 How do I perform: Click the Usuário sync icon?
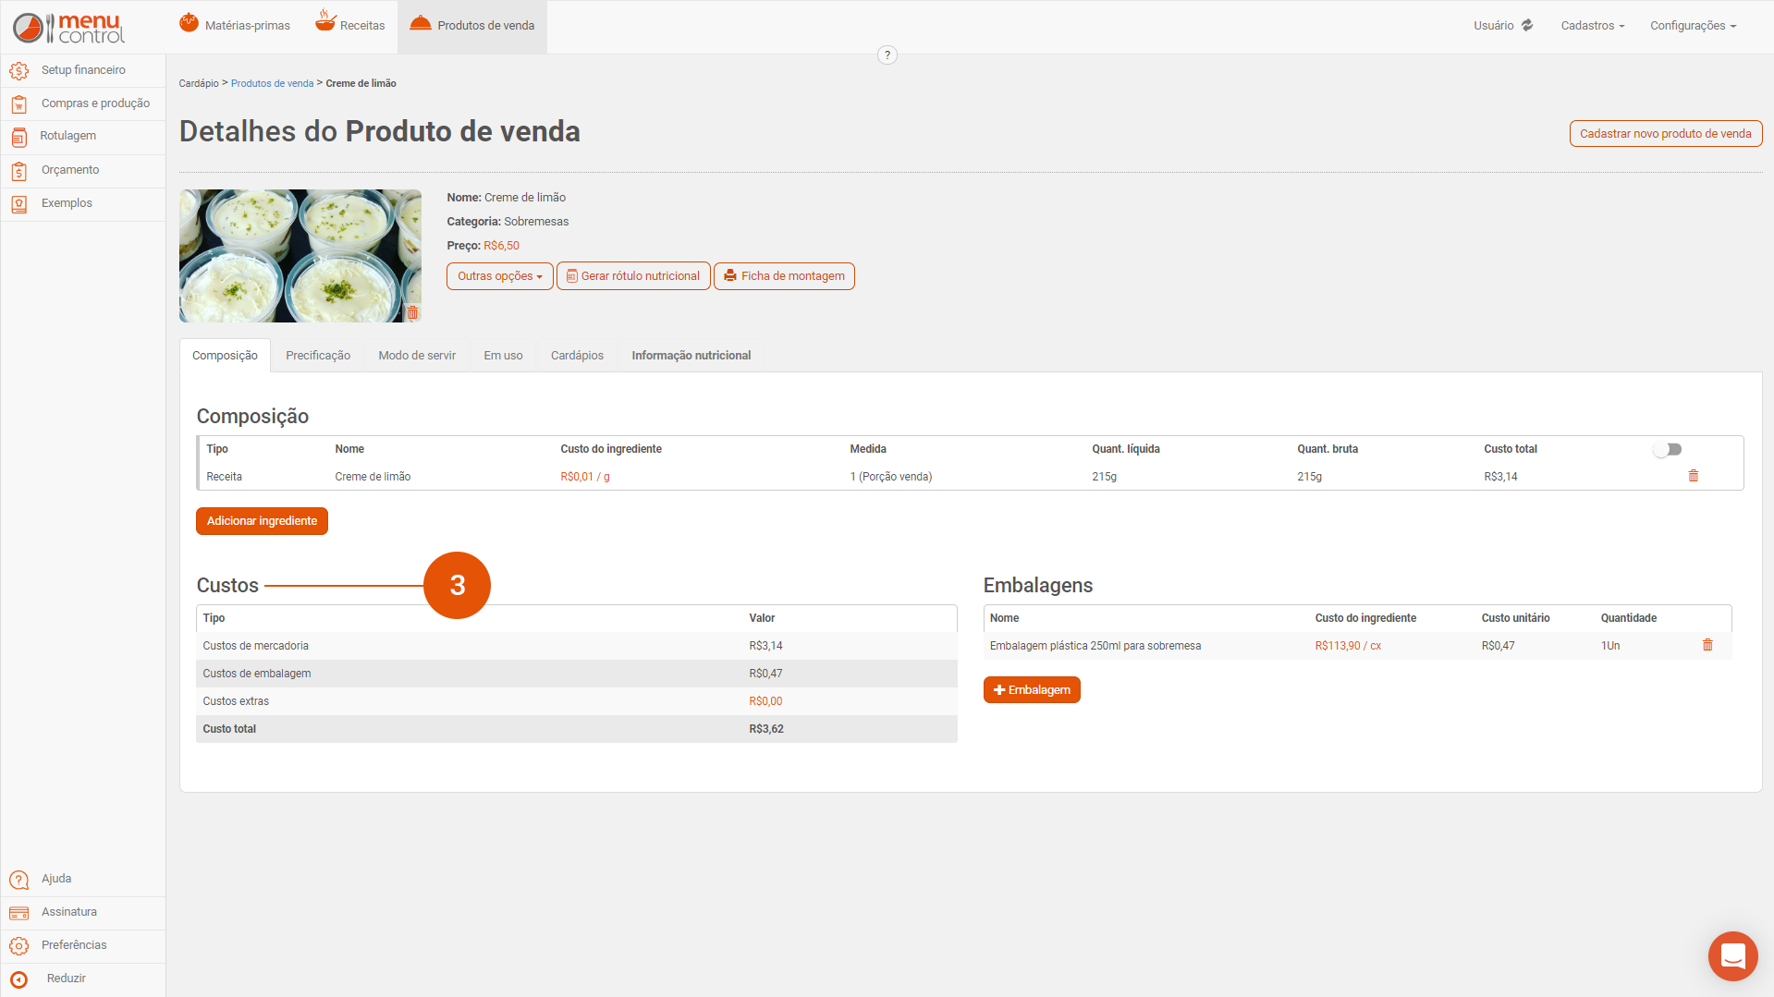coord(1527,25)
